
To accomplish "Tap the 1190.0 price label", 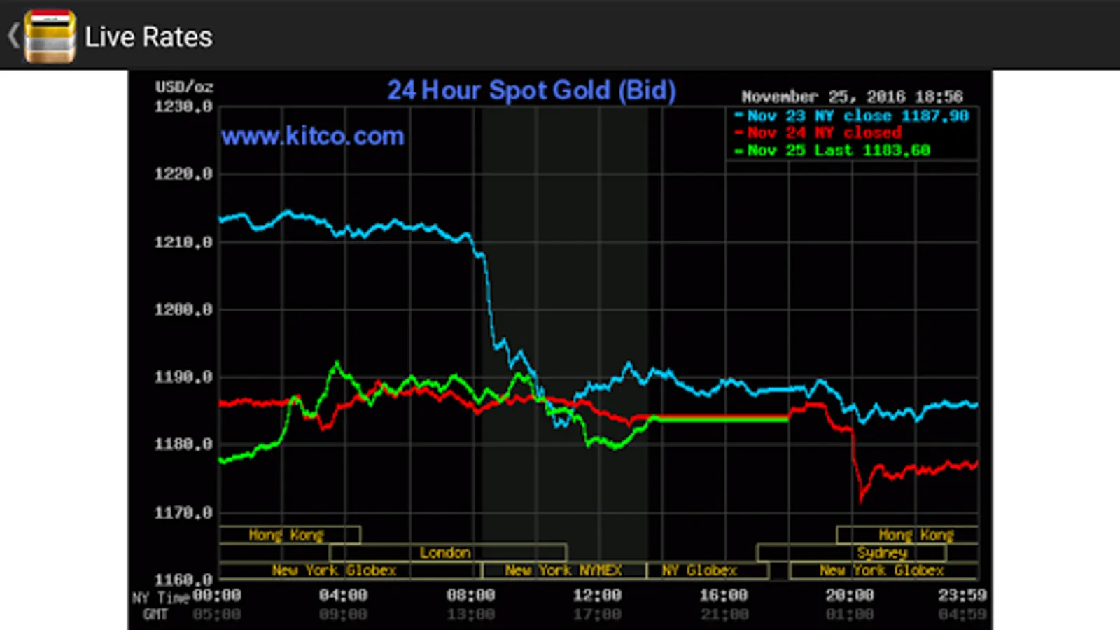I will click(183, 377).
